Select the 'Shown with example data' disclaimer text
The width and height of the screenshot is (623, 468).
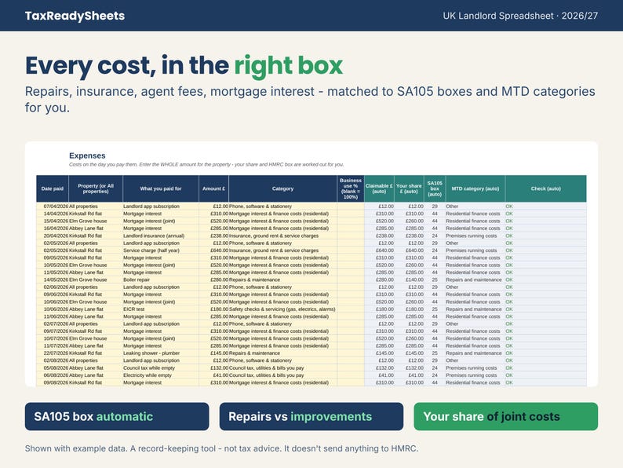click(x=222, y=448)
